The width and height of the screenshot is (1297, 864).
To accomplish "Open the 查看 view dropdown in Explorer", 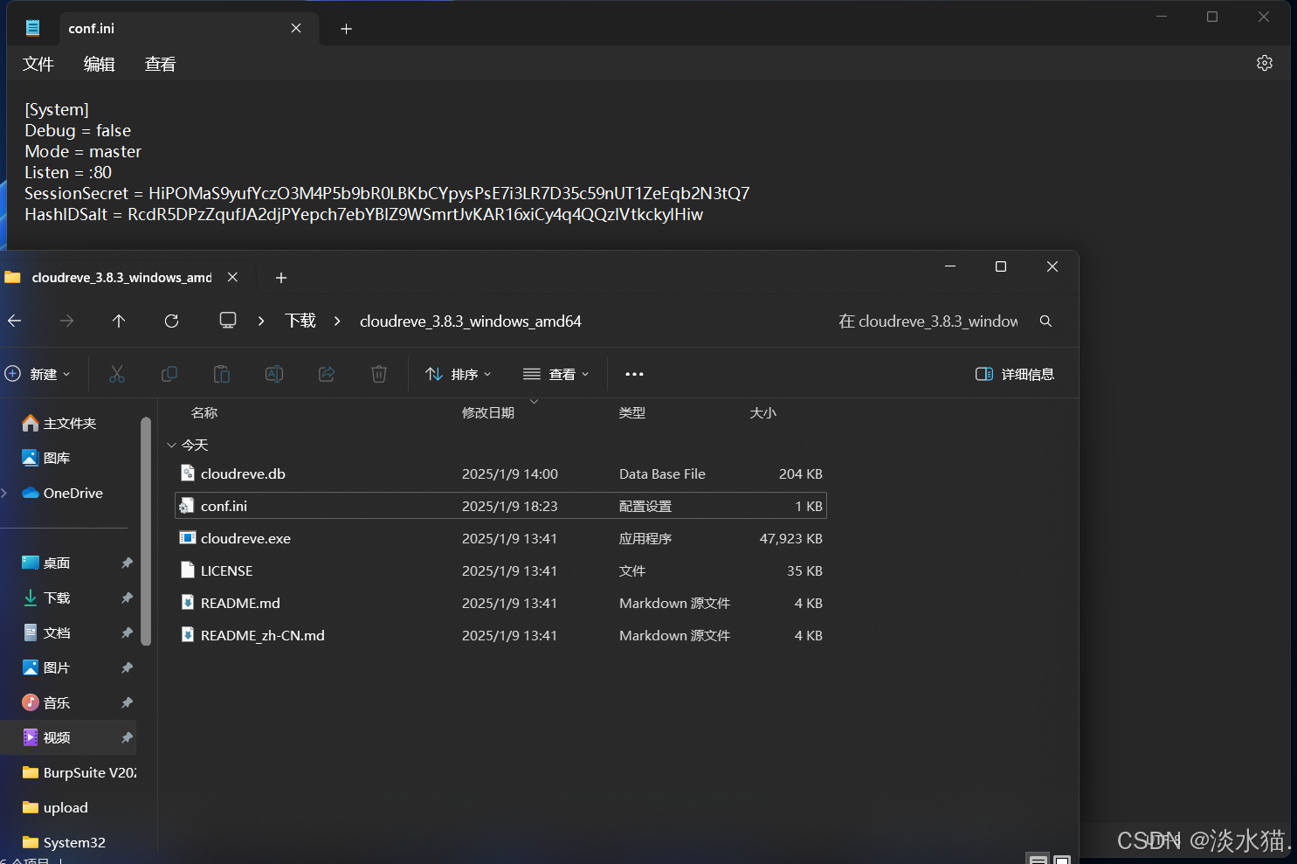I will click(x=556, y=374).
